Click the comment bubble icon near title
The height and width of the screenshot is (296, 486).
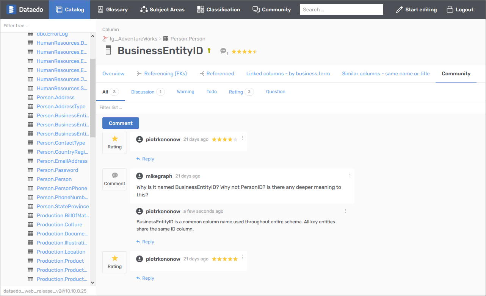[223, 51]
